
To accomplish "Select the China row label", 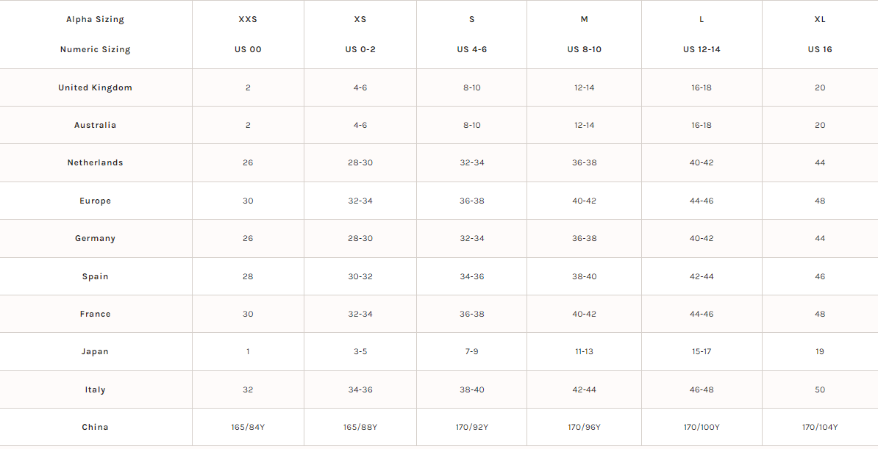I will point(96,427).
